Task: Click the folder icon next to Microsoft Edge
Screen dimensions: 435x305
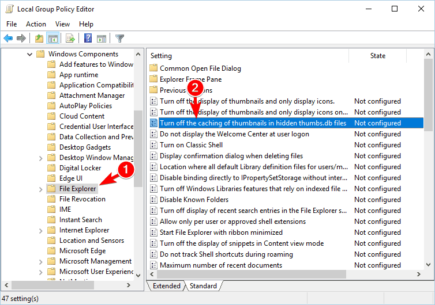Action: click(51, 251)
